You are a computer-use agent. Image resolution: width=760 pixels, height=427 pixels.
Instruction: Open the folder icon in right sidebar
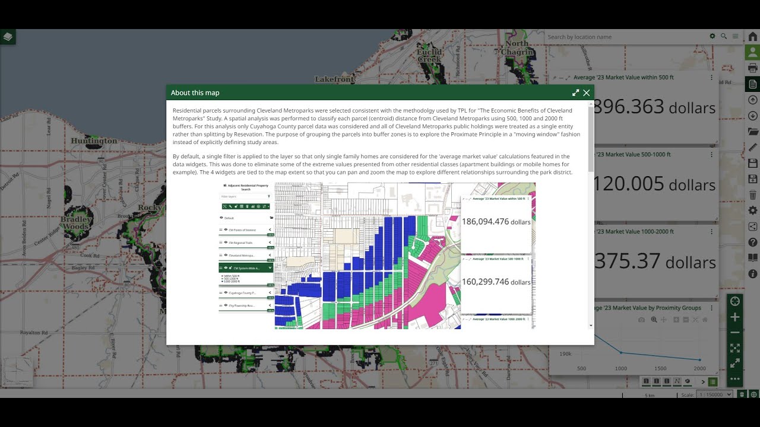(x=752, y=131)
